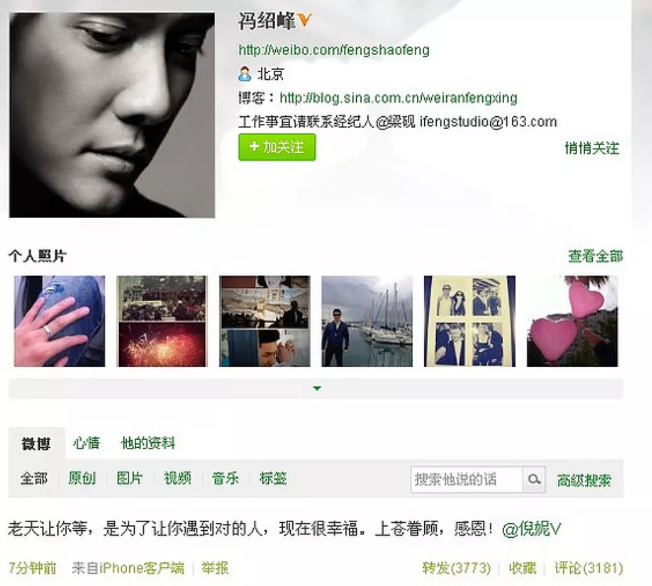Open the blog.sina.com.cn blog link
This screenshot has width=652, height=586.
pyautogui.click(x=398, y=98)
